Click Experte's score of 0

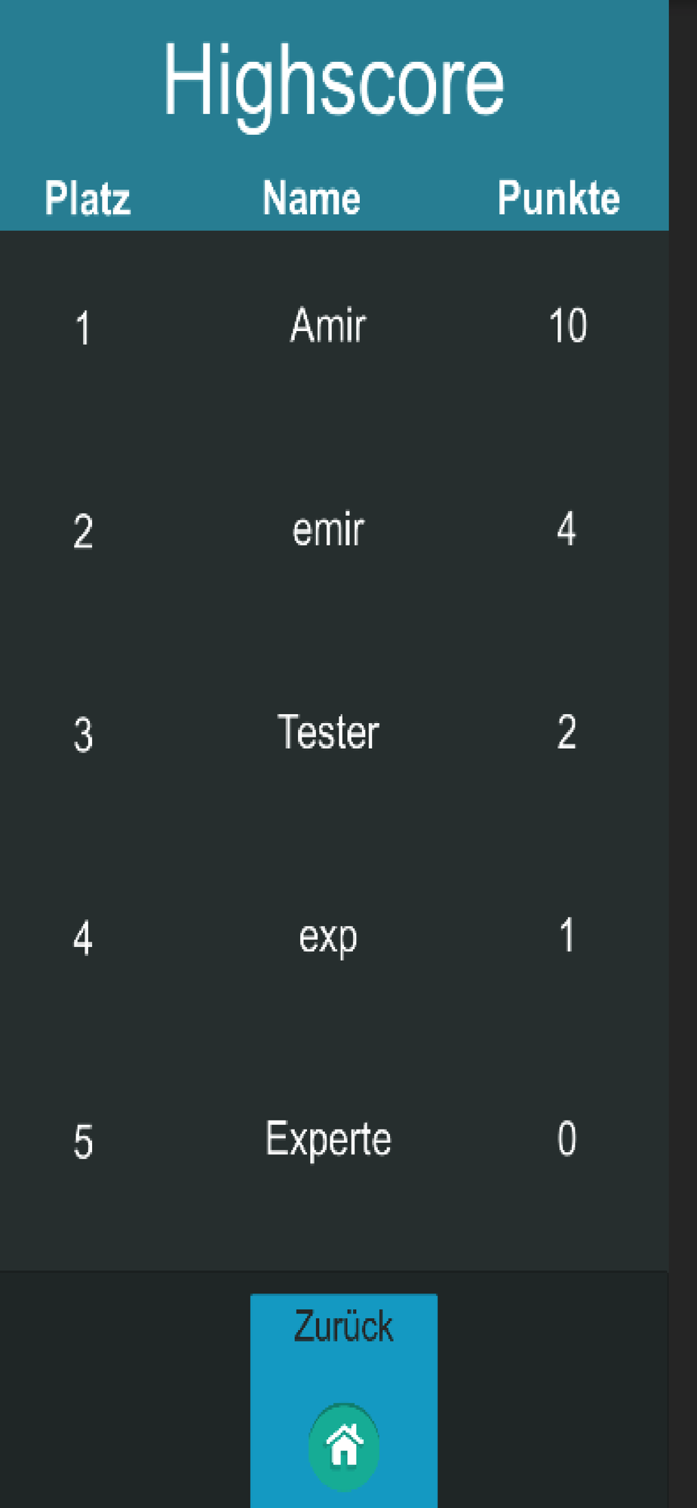click(x=567, y=1139)
